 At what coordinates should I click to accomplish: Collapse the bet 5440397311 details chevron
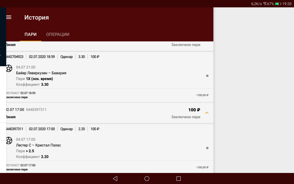(207, 113)
